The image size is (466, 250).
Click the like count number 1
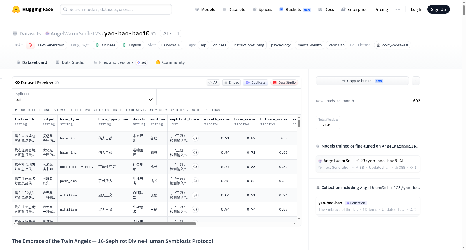tap(178, 33)
